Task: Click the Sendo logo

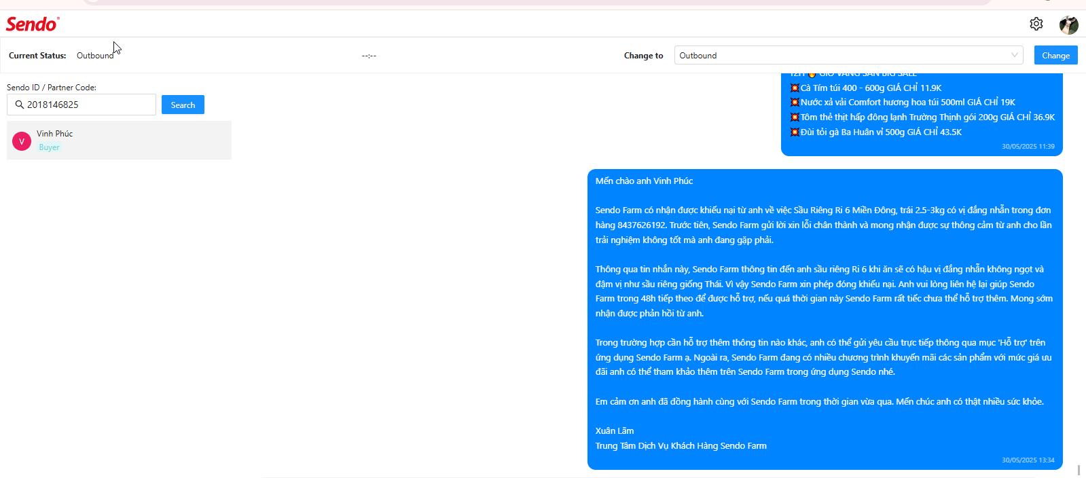Action: tap(33, 24)
